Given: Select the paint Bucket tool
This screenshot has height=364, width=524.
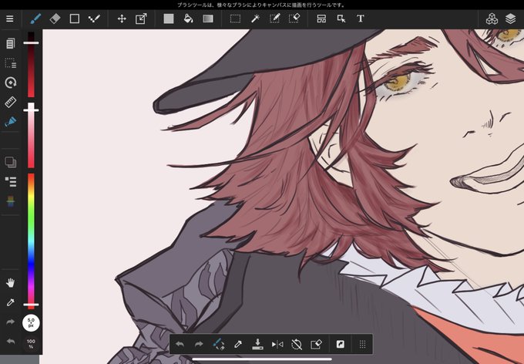Looking at the screenshot, I should click(x=189, y=19).
